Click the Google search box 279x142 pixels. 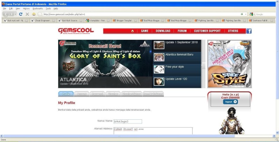click(x=265, y=14)
